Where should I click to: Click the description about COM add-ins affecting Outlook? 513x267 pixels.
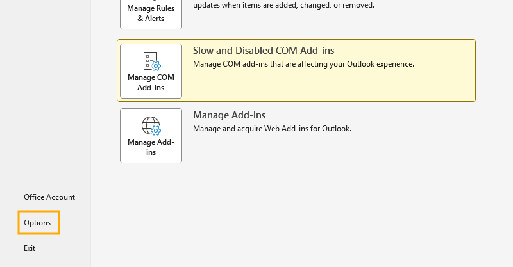tap(303, 64)
